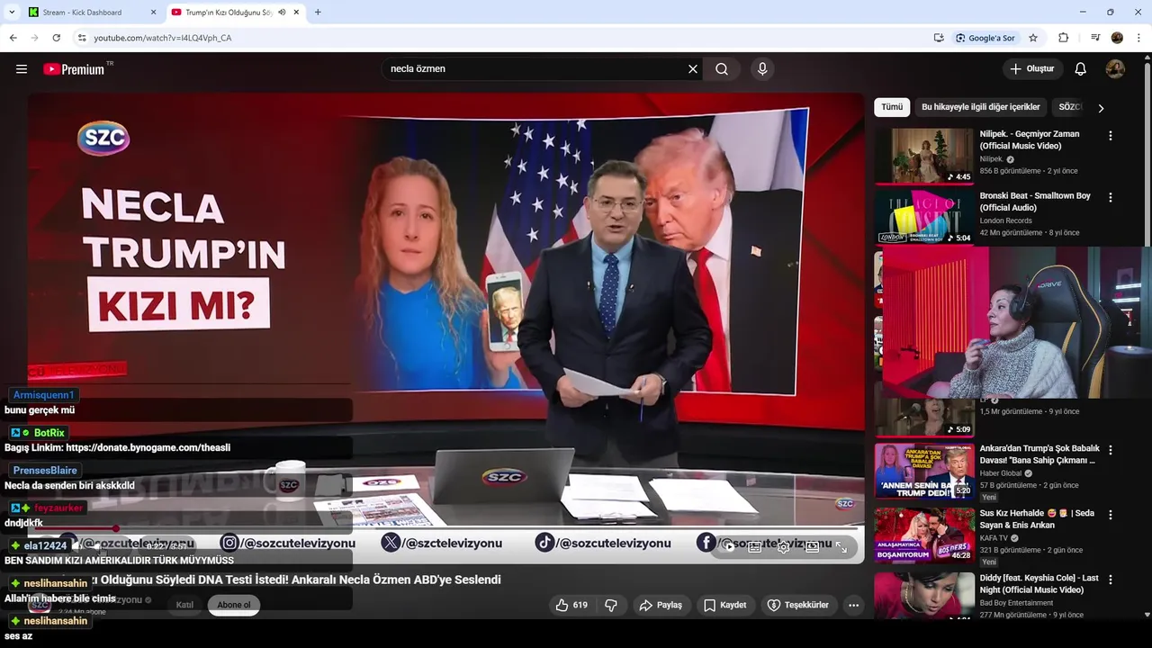The image size is (1152, 648).
Task: Open Chrome profile avatar
Action: pos(1117,38)
